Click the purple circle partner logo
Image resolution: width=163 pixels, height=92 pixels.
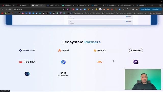[x=136, y=62]
